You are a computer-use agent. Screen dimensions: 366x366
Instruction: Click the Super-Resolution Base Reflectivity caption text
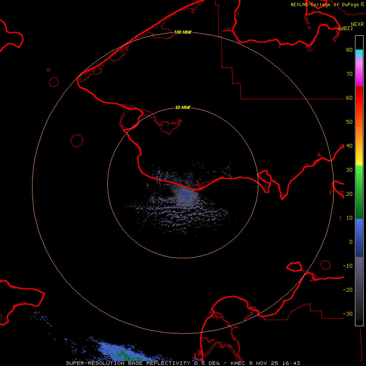(x=128, y=363)
